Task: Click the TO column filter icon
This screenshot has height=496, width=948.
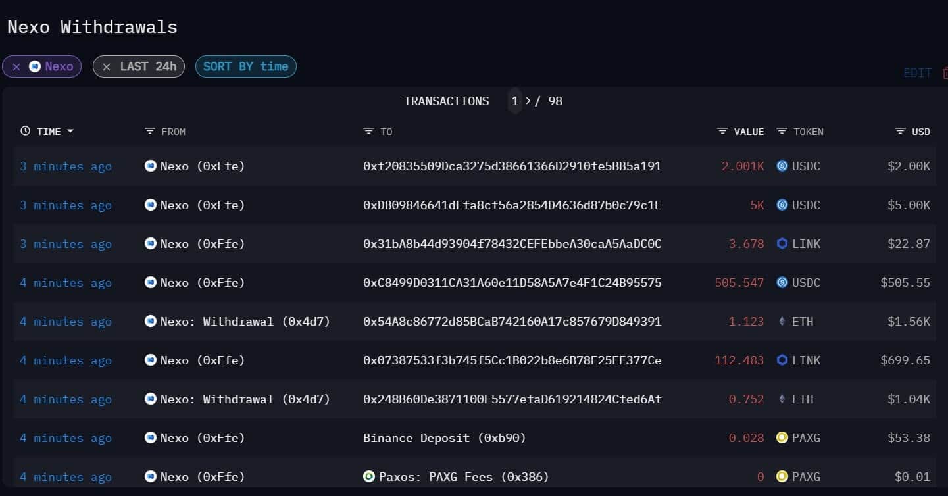Action: pyautogui.click(x=368, y=132)
